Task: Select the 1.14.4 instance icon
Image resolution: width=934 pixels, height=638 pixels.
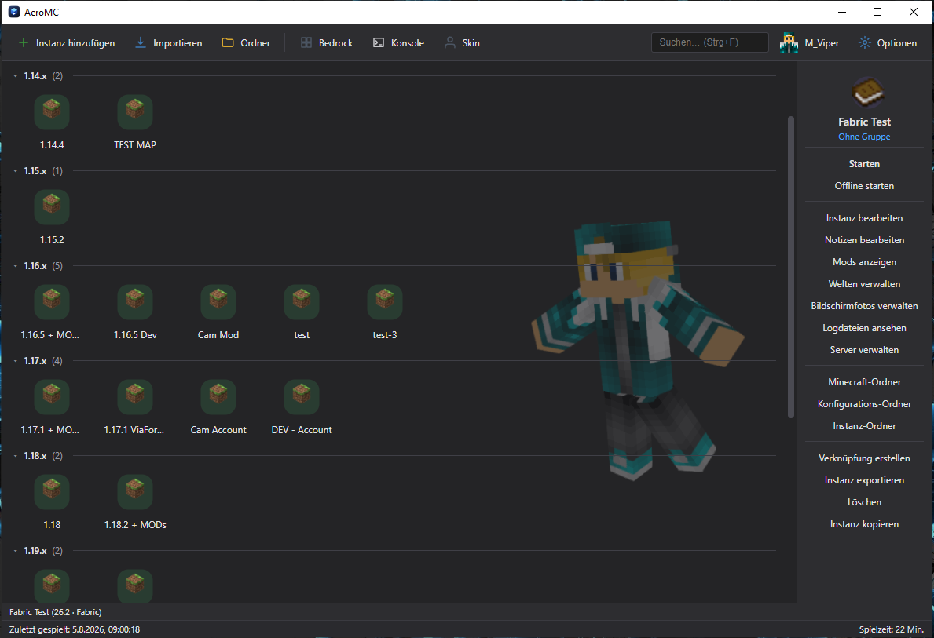Action: 52,112
